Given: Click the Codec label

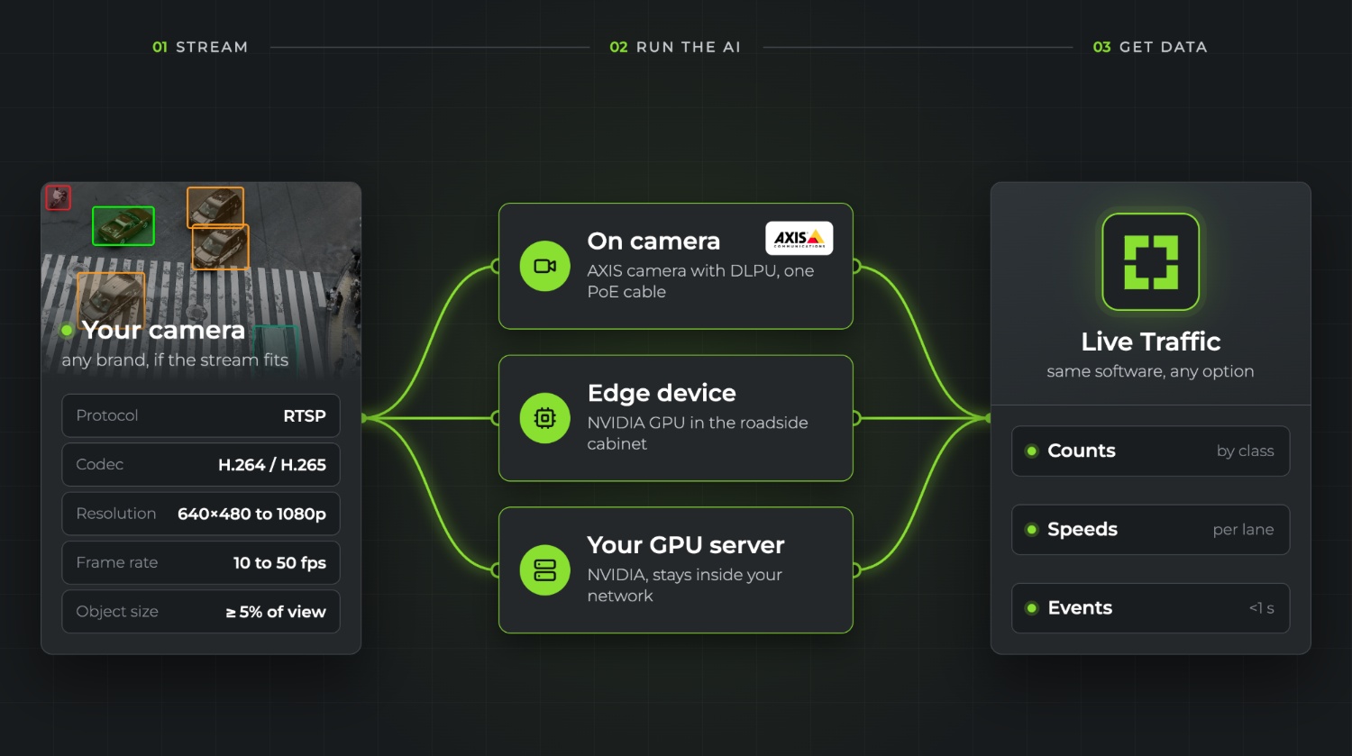Looking at the screenshot, I should tap(100, 464).
